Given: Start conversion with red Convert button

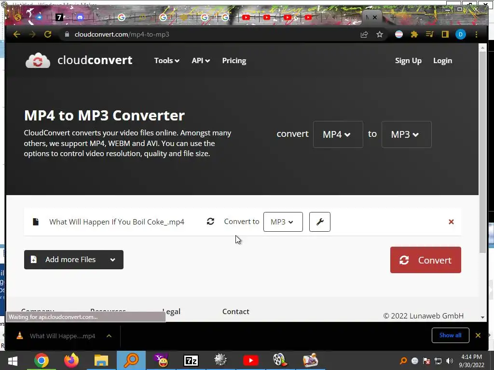Looking at the screenshot, I should (425, 260).
